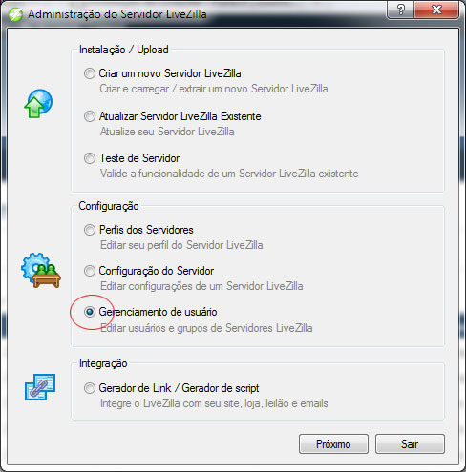
Task: Click the Sair button
Action: point(410,443)
